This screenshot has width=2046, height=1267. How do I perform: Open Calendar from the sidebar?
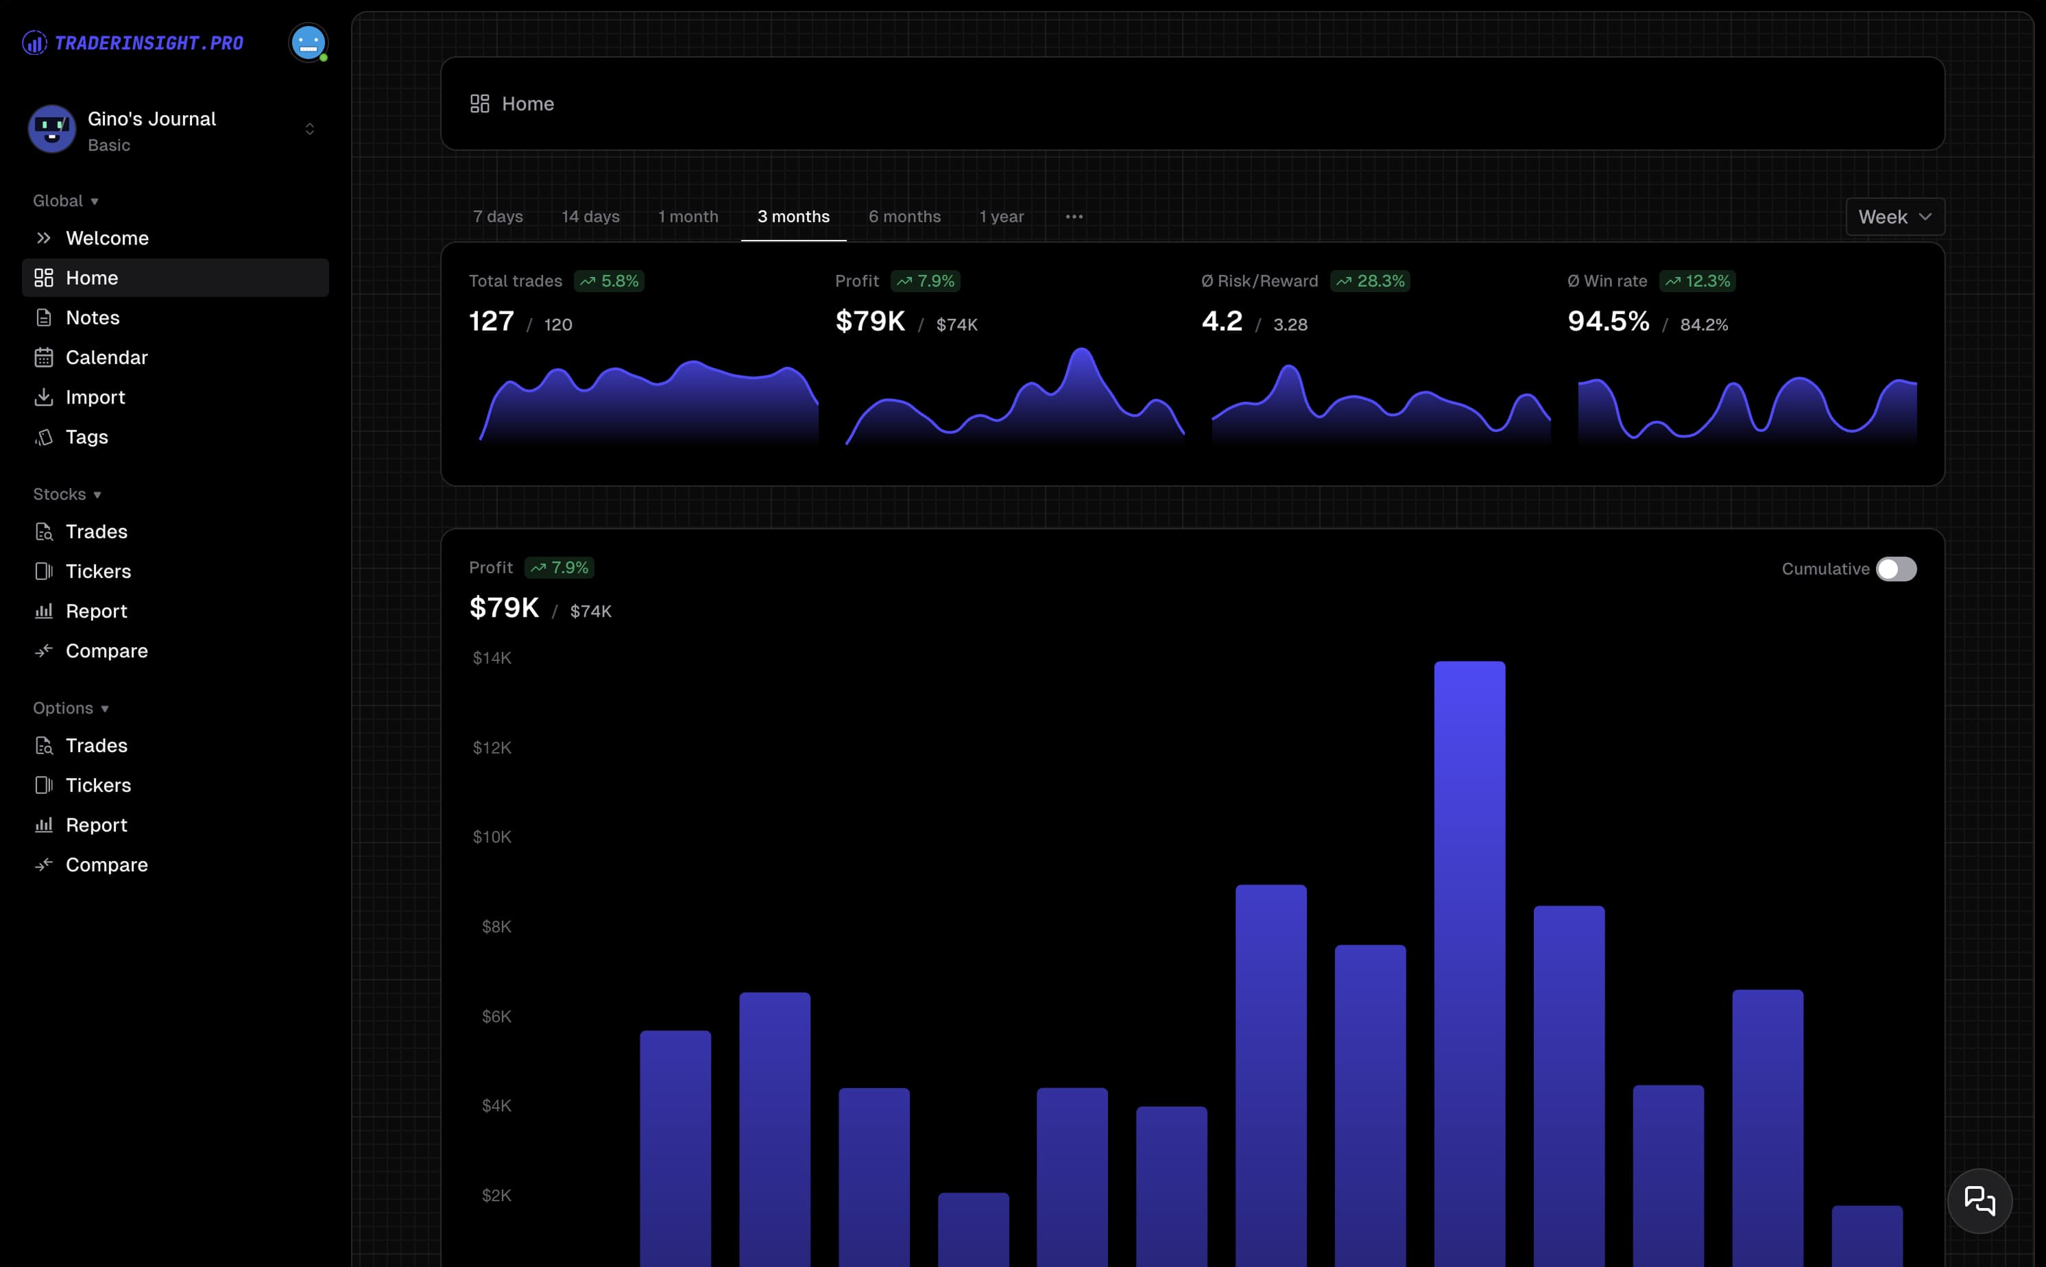pos(175,357)
